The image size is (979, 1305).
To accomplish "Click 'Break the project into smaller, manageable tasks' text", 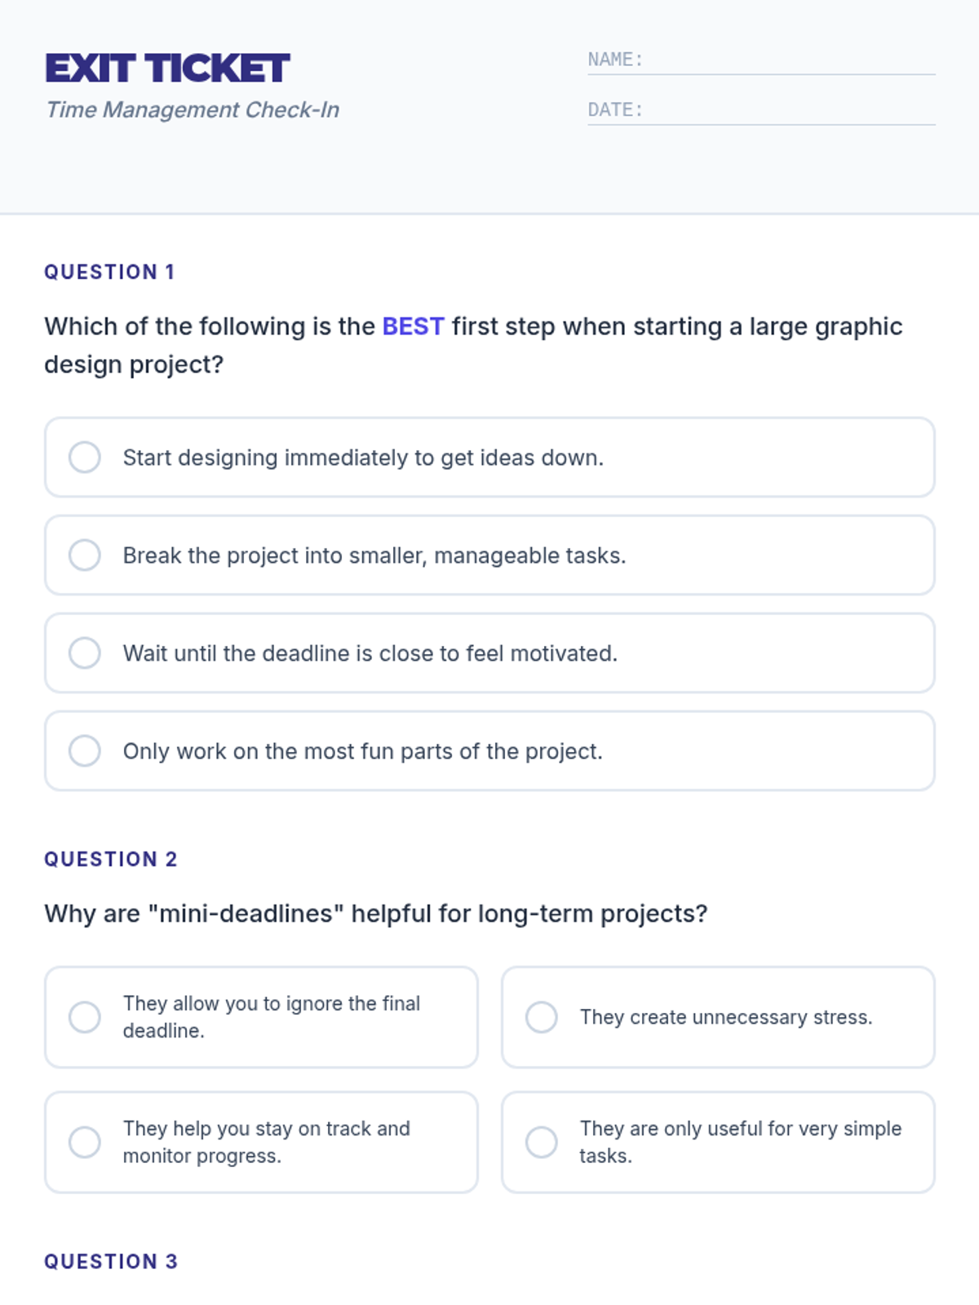I will pos(374,555).
